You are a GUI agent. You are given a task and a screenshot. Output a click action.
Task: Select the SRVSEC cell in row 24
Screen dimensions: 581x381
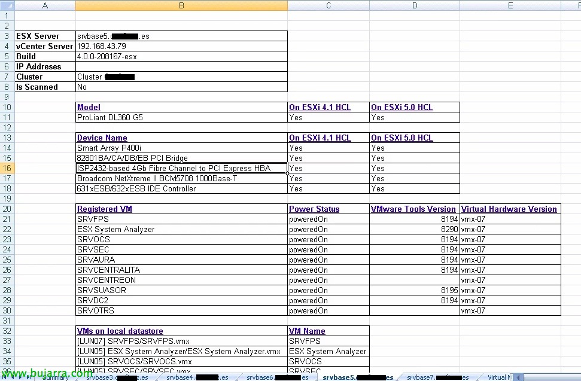pos(181,249)
